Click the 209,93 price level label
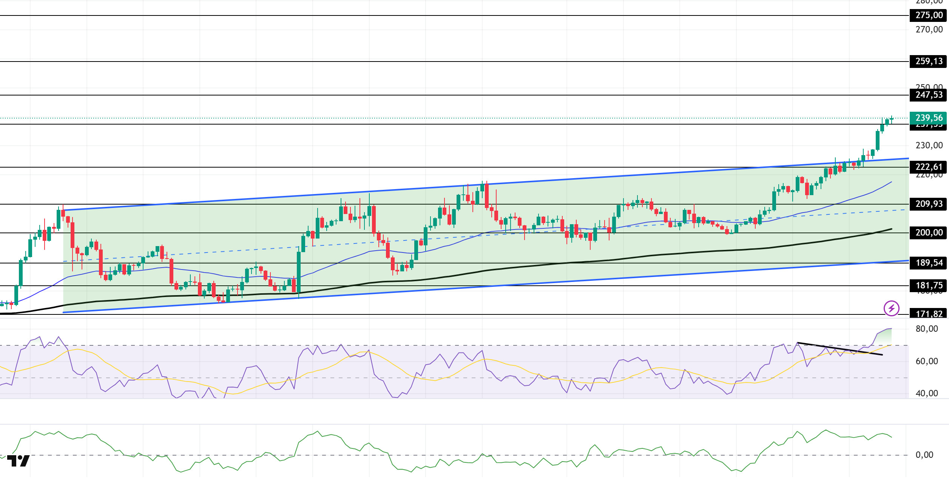The height and width of the screenshot is (482, 949). (x=929, y=204)
